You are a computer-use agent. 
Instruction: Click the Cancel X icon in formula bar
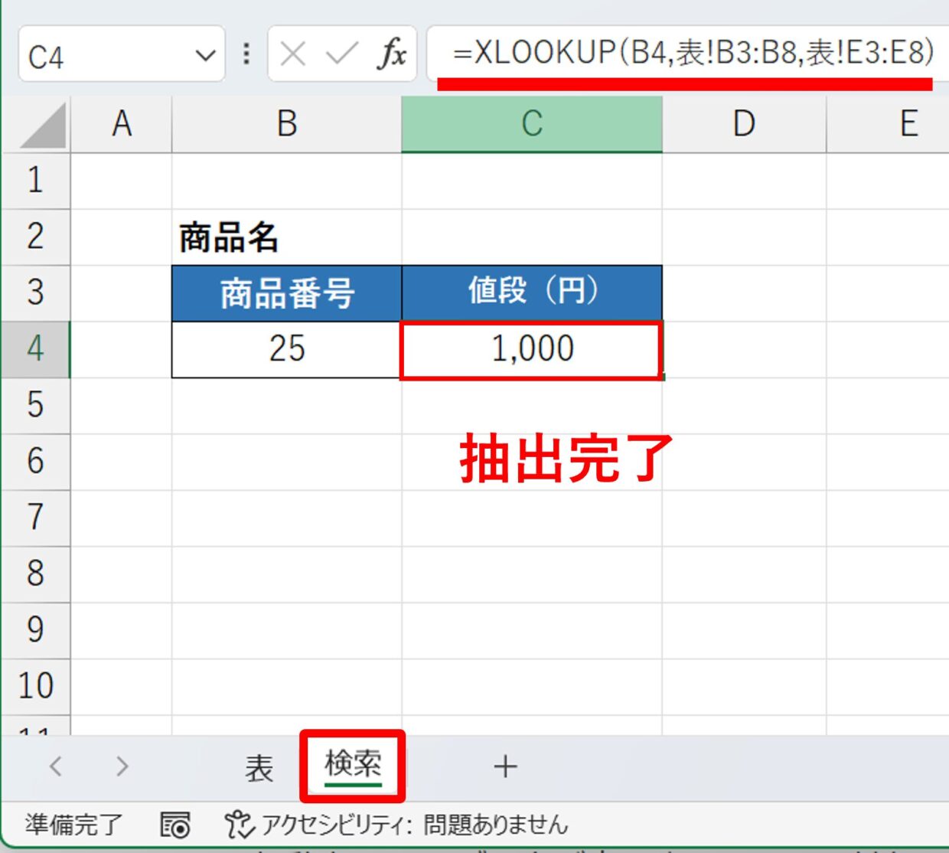click(292, 54)
